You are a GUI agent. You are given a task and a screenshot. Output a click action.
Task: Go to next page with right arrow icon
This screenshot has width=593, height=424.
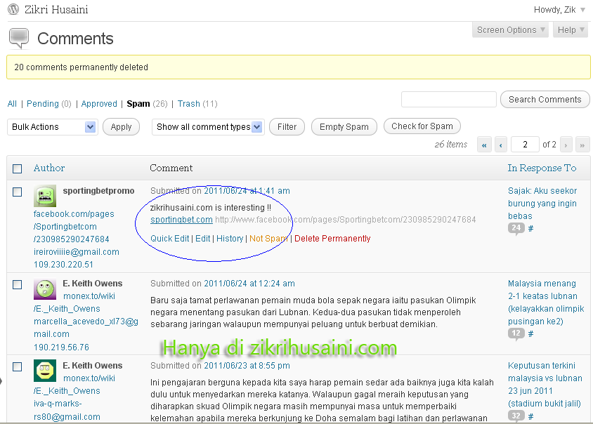tap(566, 144)
